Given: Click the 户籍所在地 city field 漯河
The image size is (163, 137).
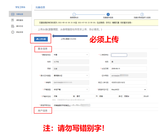Looking at the screenshot, I should (85, 96).
